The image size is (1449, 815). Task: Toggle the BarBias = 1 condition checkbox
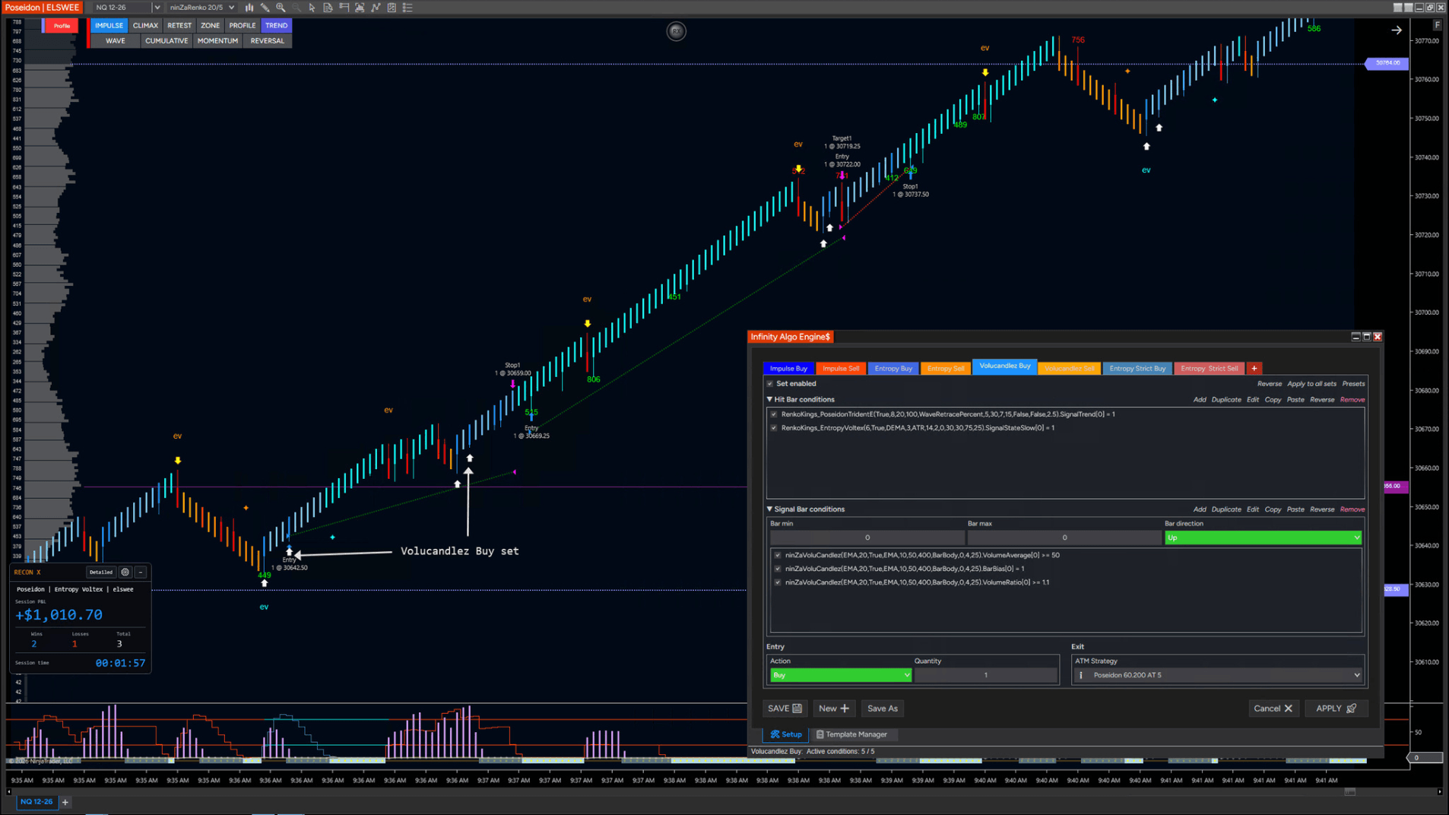[778, 569]
